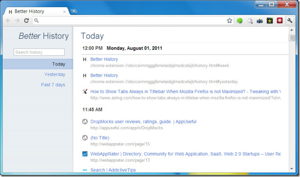Viewport: 300px width, 177px height.
Task: Click the camera screenshot extension icon
Action: point(260,21)
